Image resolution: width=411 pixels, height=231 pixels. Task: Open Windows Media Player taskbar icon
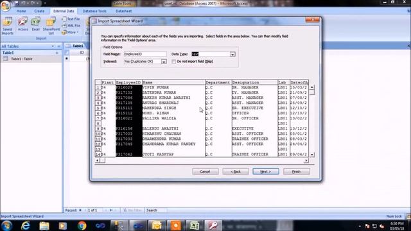point(63,225)
